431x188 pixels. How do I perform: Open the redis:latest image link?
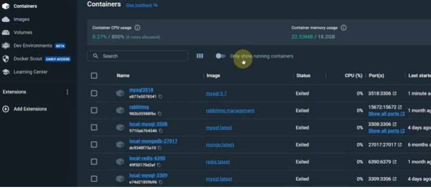(218, 162)
